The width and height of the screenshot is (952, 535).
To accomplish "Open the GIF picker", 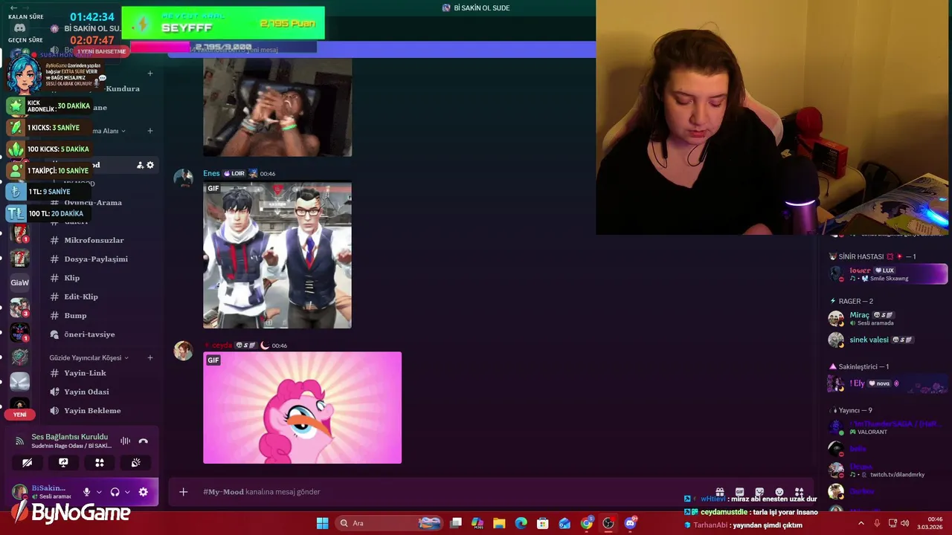I will coord(739,492).
